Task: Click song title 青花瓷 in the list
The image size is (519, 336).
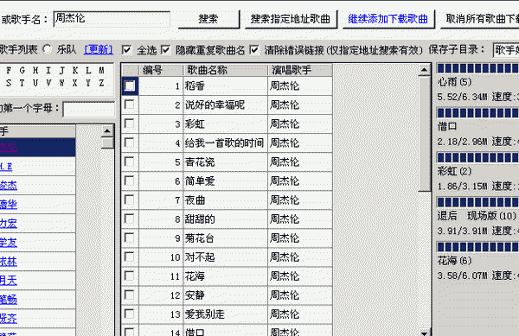Action: [x=200, y=162]
